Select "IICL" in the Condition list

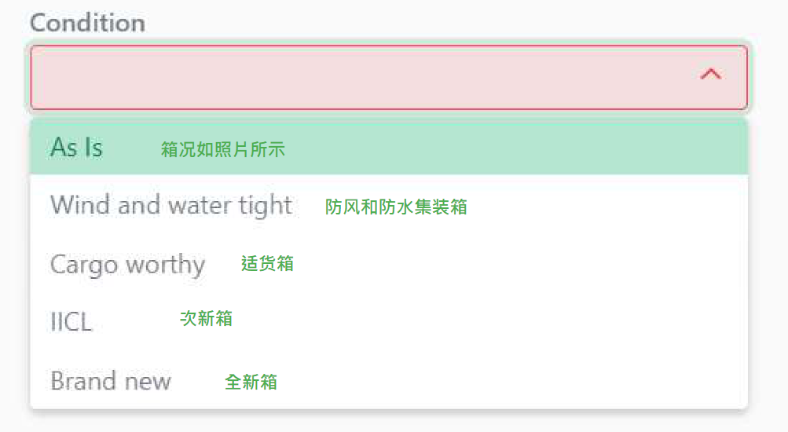click(71, 321)
